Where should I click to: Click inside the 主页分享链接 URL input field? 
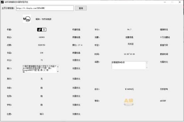tap(45, 8)
